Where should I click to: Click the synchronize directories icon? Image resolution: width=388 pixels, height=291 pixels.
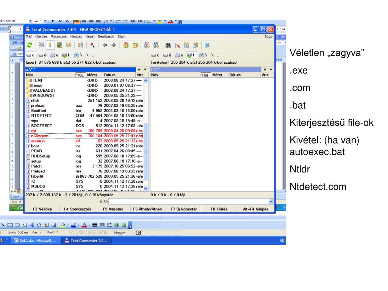(x=186, y=45)
